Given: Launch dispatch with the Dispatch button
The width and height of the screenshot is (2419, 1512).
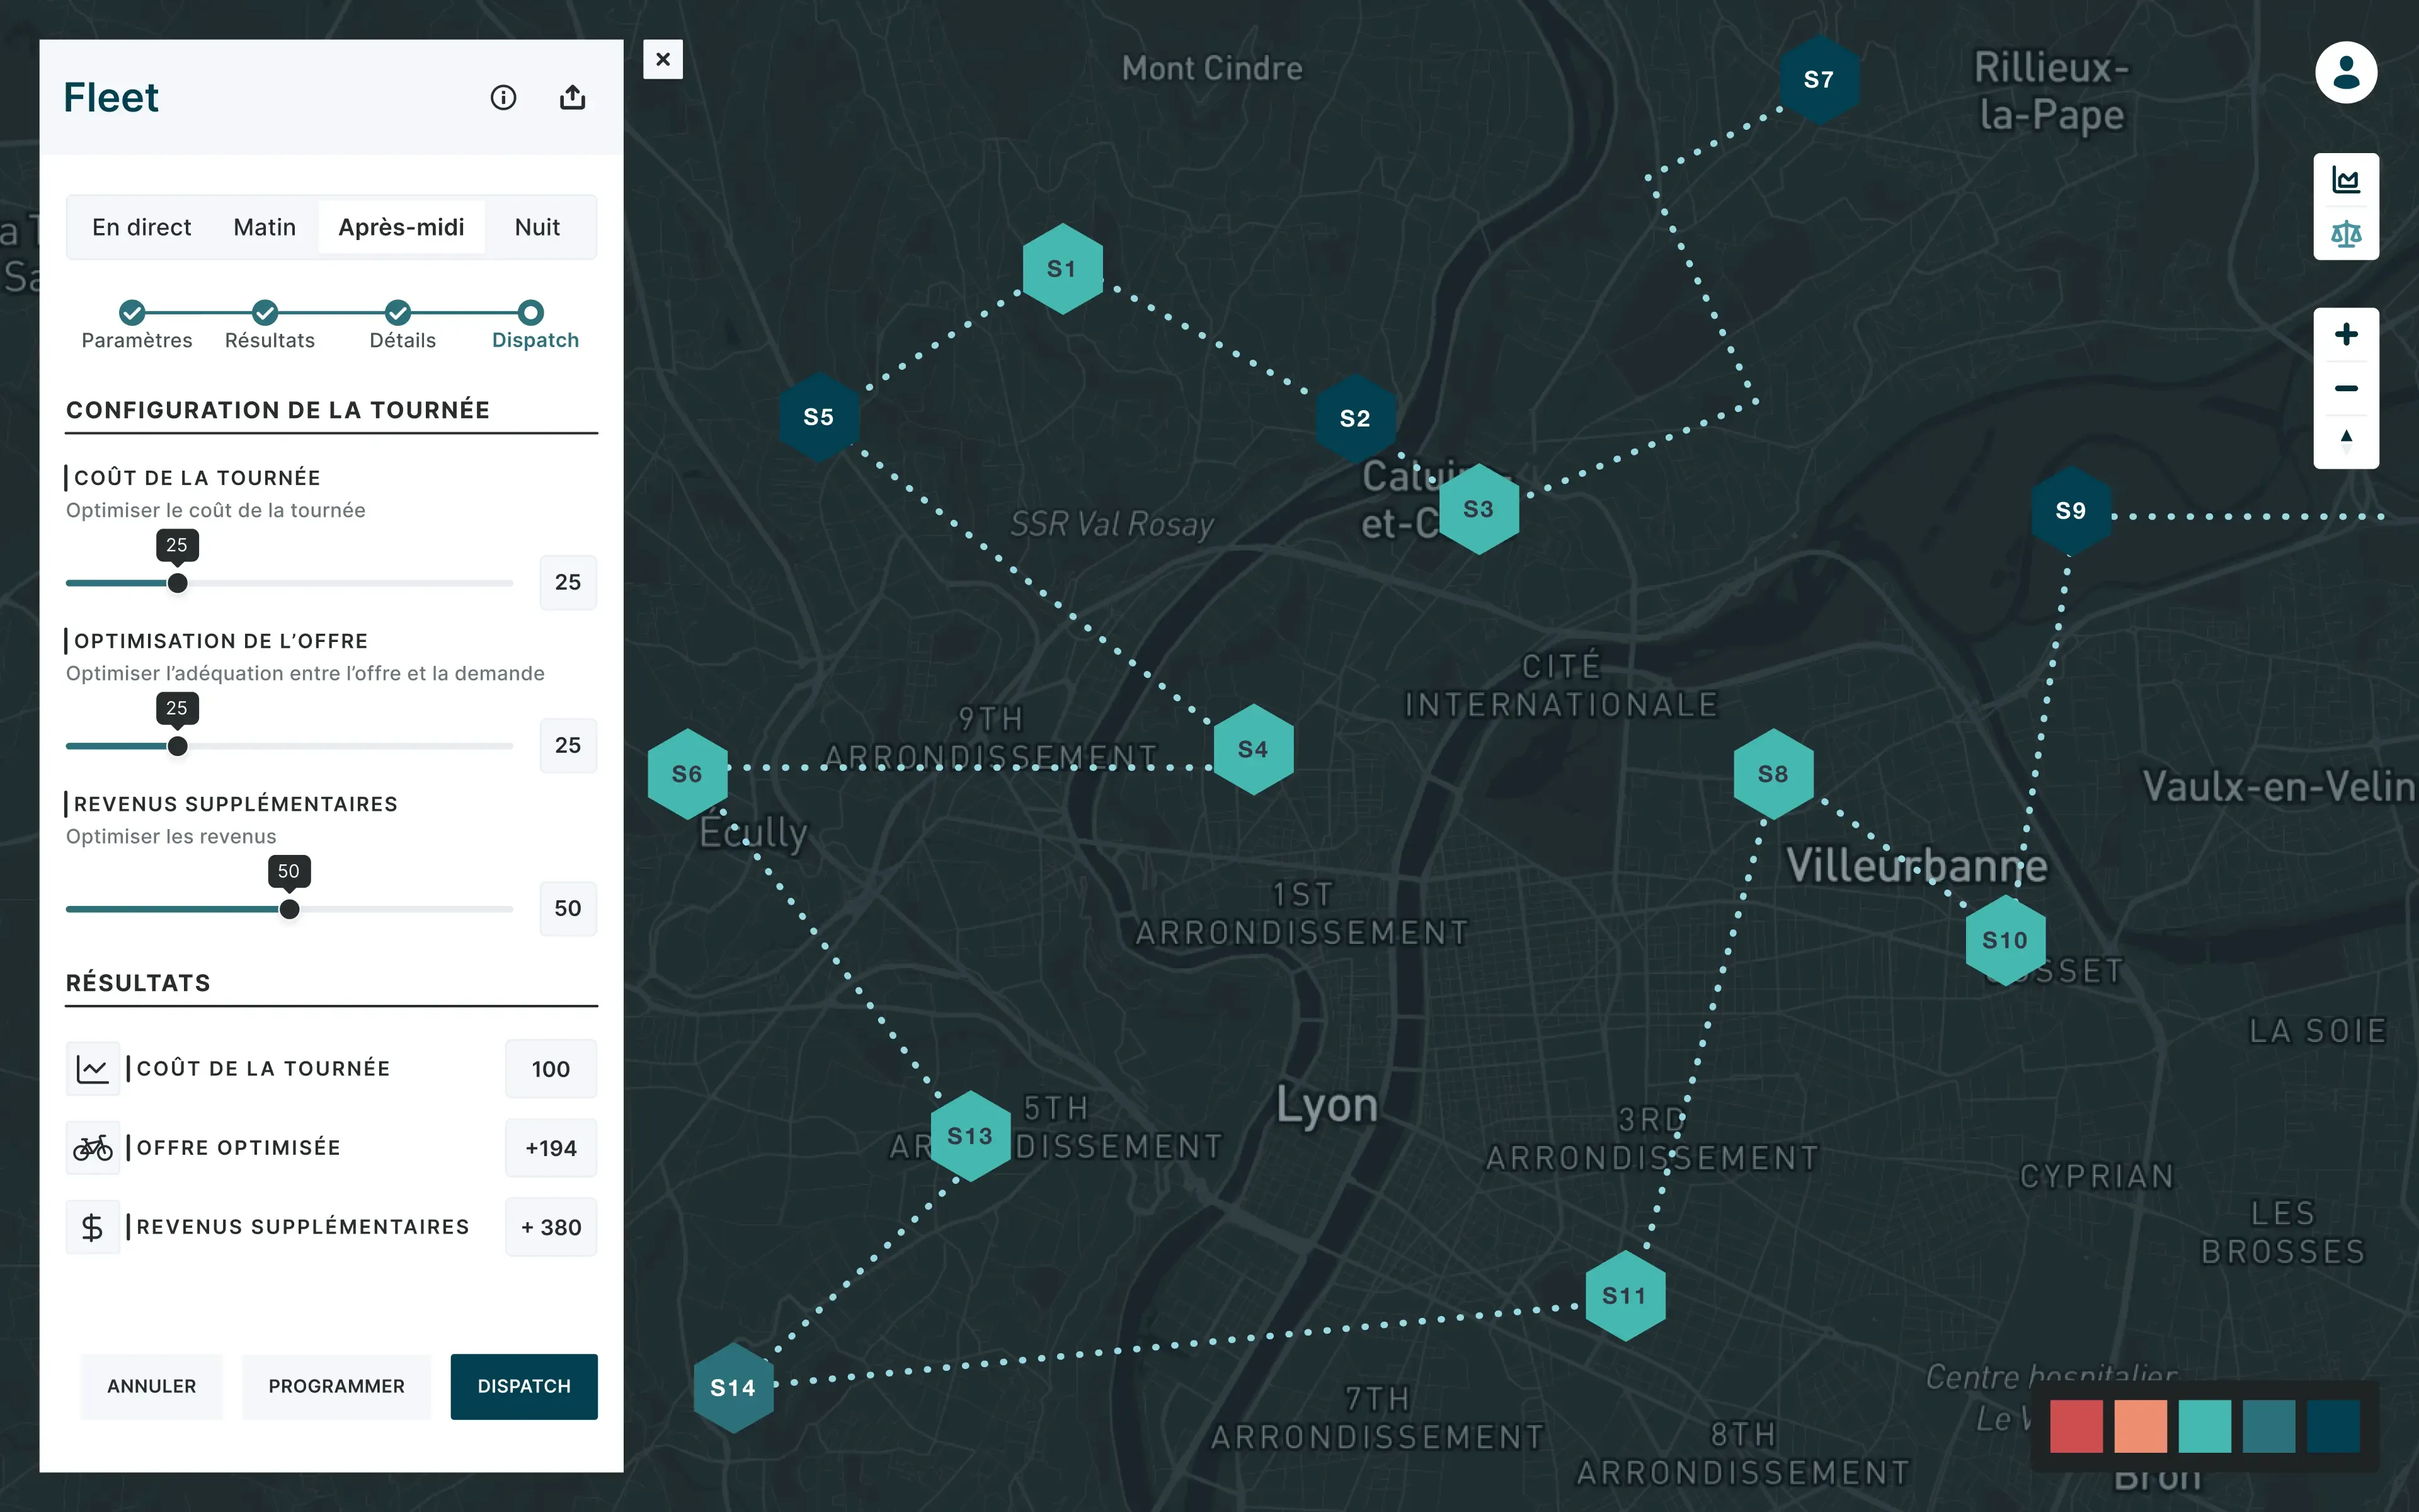Looking at the screenshot, I should click(523, 1386).
